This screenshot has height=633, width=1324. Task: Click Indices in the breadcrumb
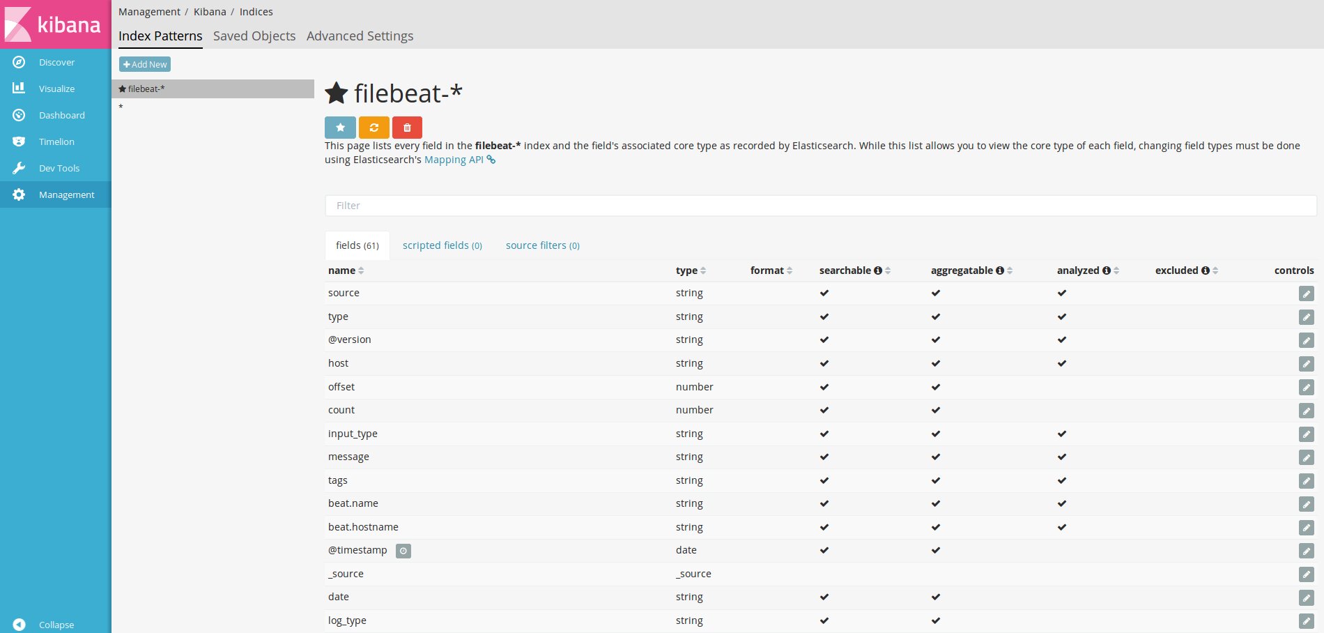256,12
